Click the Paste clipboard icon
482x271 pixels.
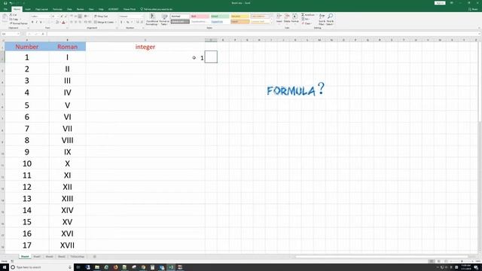(5, 18)
